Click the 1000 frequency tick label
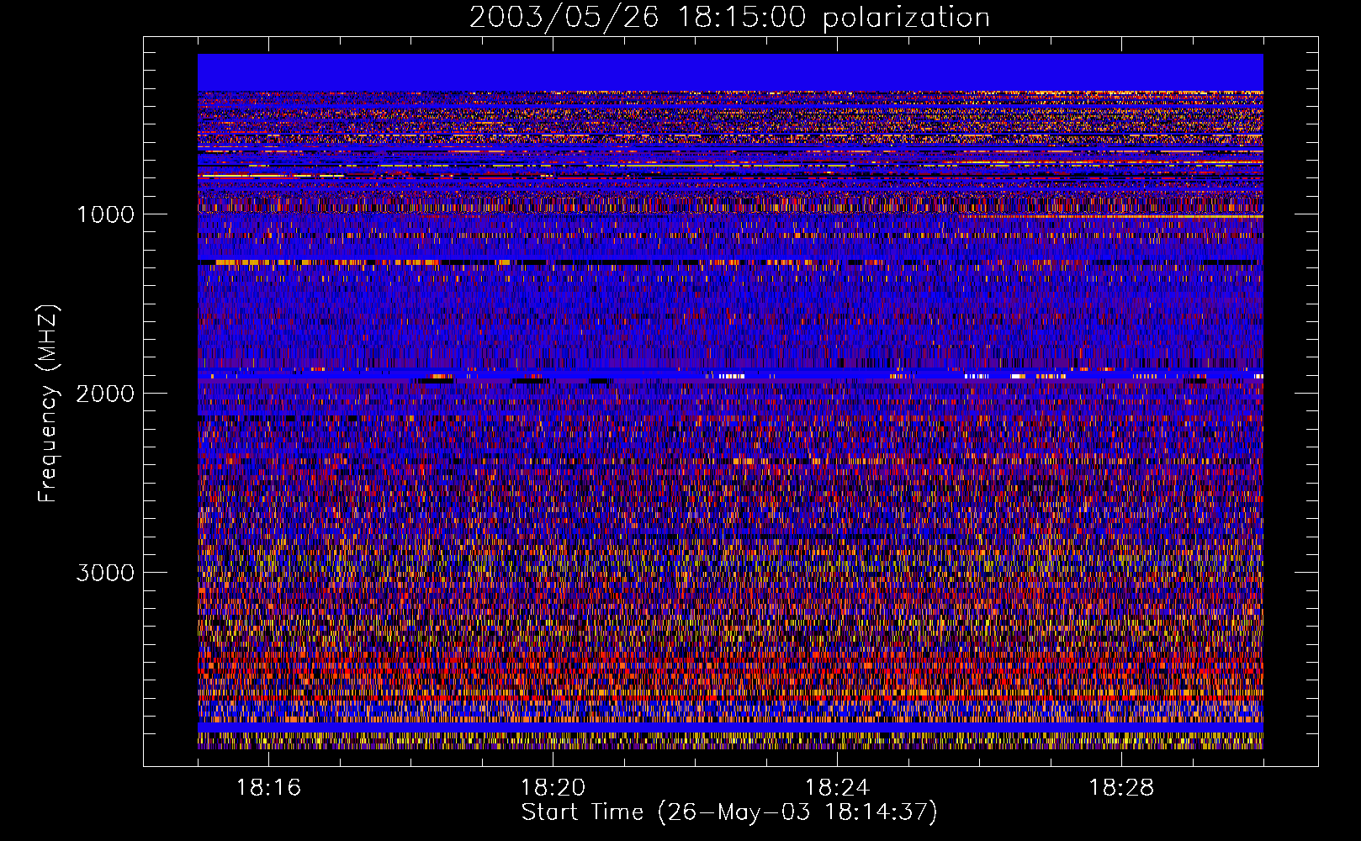1361x841 pixels. tap(106, 214)
